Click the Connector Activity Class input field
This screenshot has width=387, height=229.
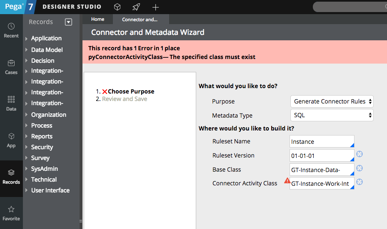click(x=322, y=183)
